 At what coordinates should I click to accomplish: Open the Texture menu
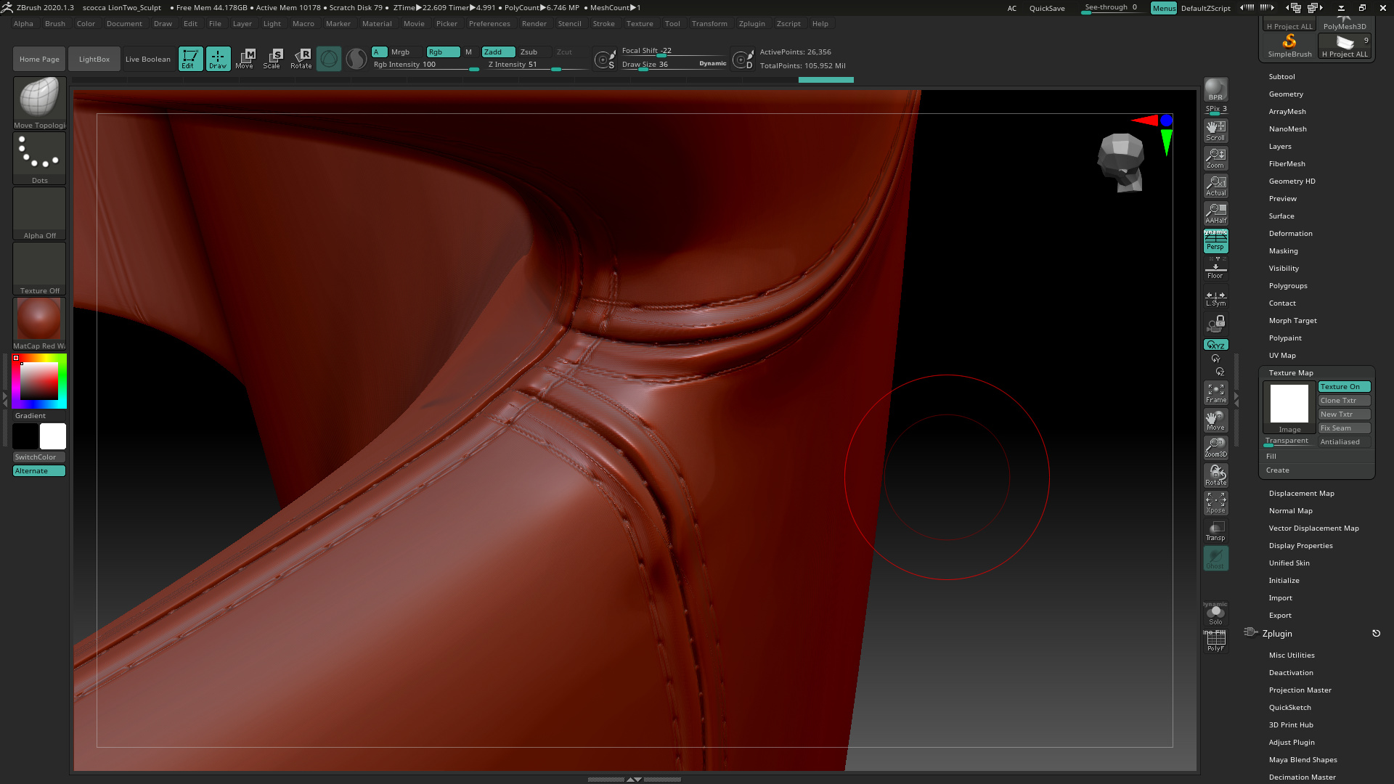[640, 23]
